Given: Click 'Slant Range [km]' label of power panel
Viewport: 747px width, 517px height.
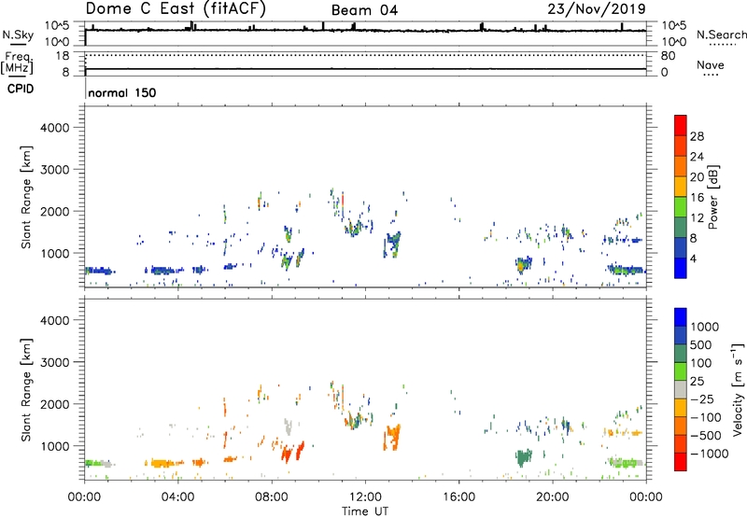Looking at the screenshot, I should pyautogui.click(x=26, y=197).
